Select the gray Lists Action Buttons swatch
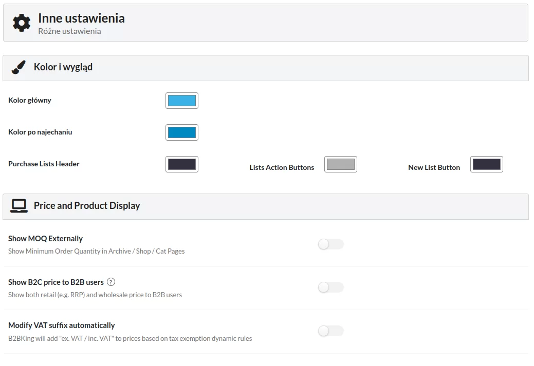534x366 pixels. (x=341, y=164)
